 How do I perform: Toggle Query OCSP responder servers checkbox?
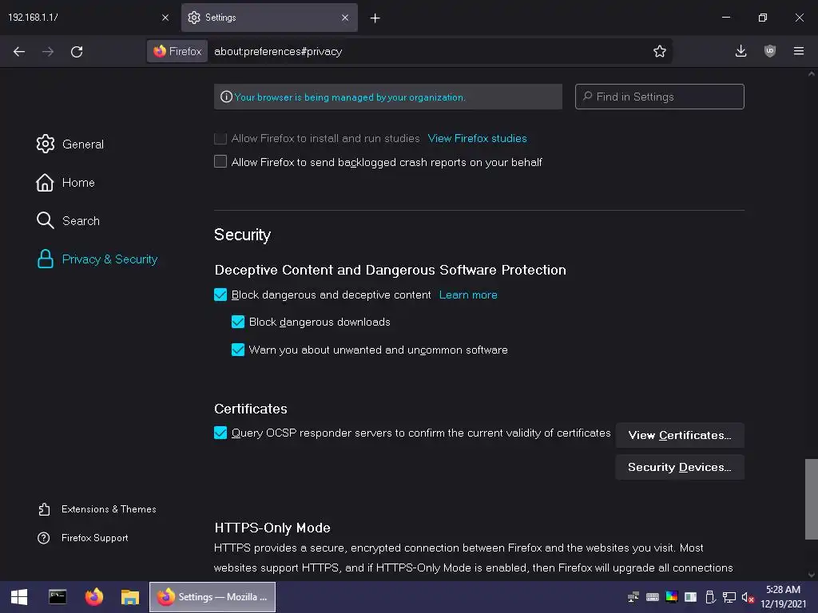click(x=220, y=433)
